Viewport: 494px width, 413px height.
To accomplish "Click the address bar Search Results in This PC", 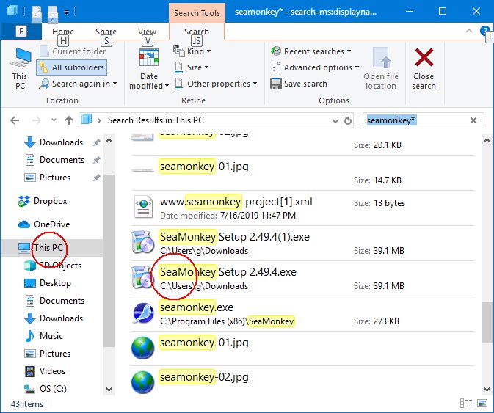I will pos(156,120).
